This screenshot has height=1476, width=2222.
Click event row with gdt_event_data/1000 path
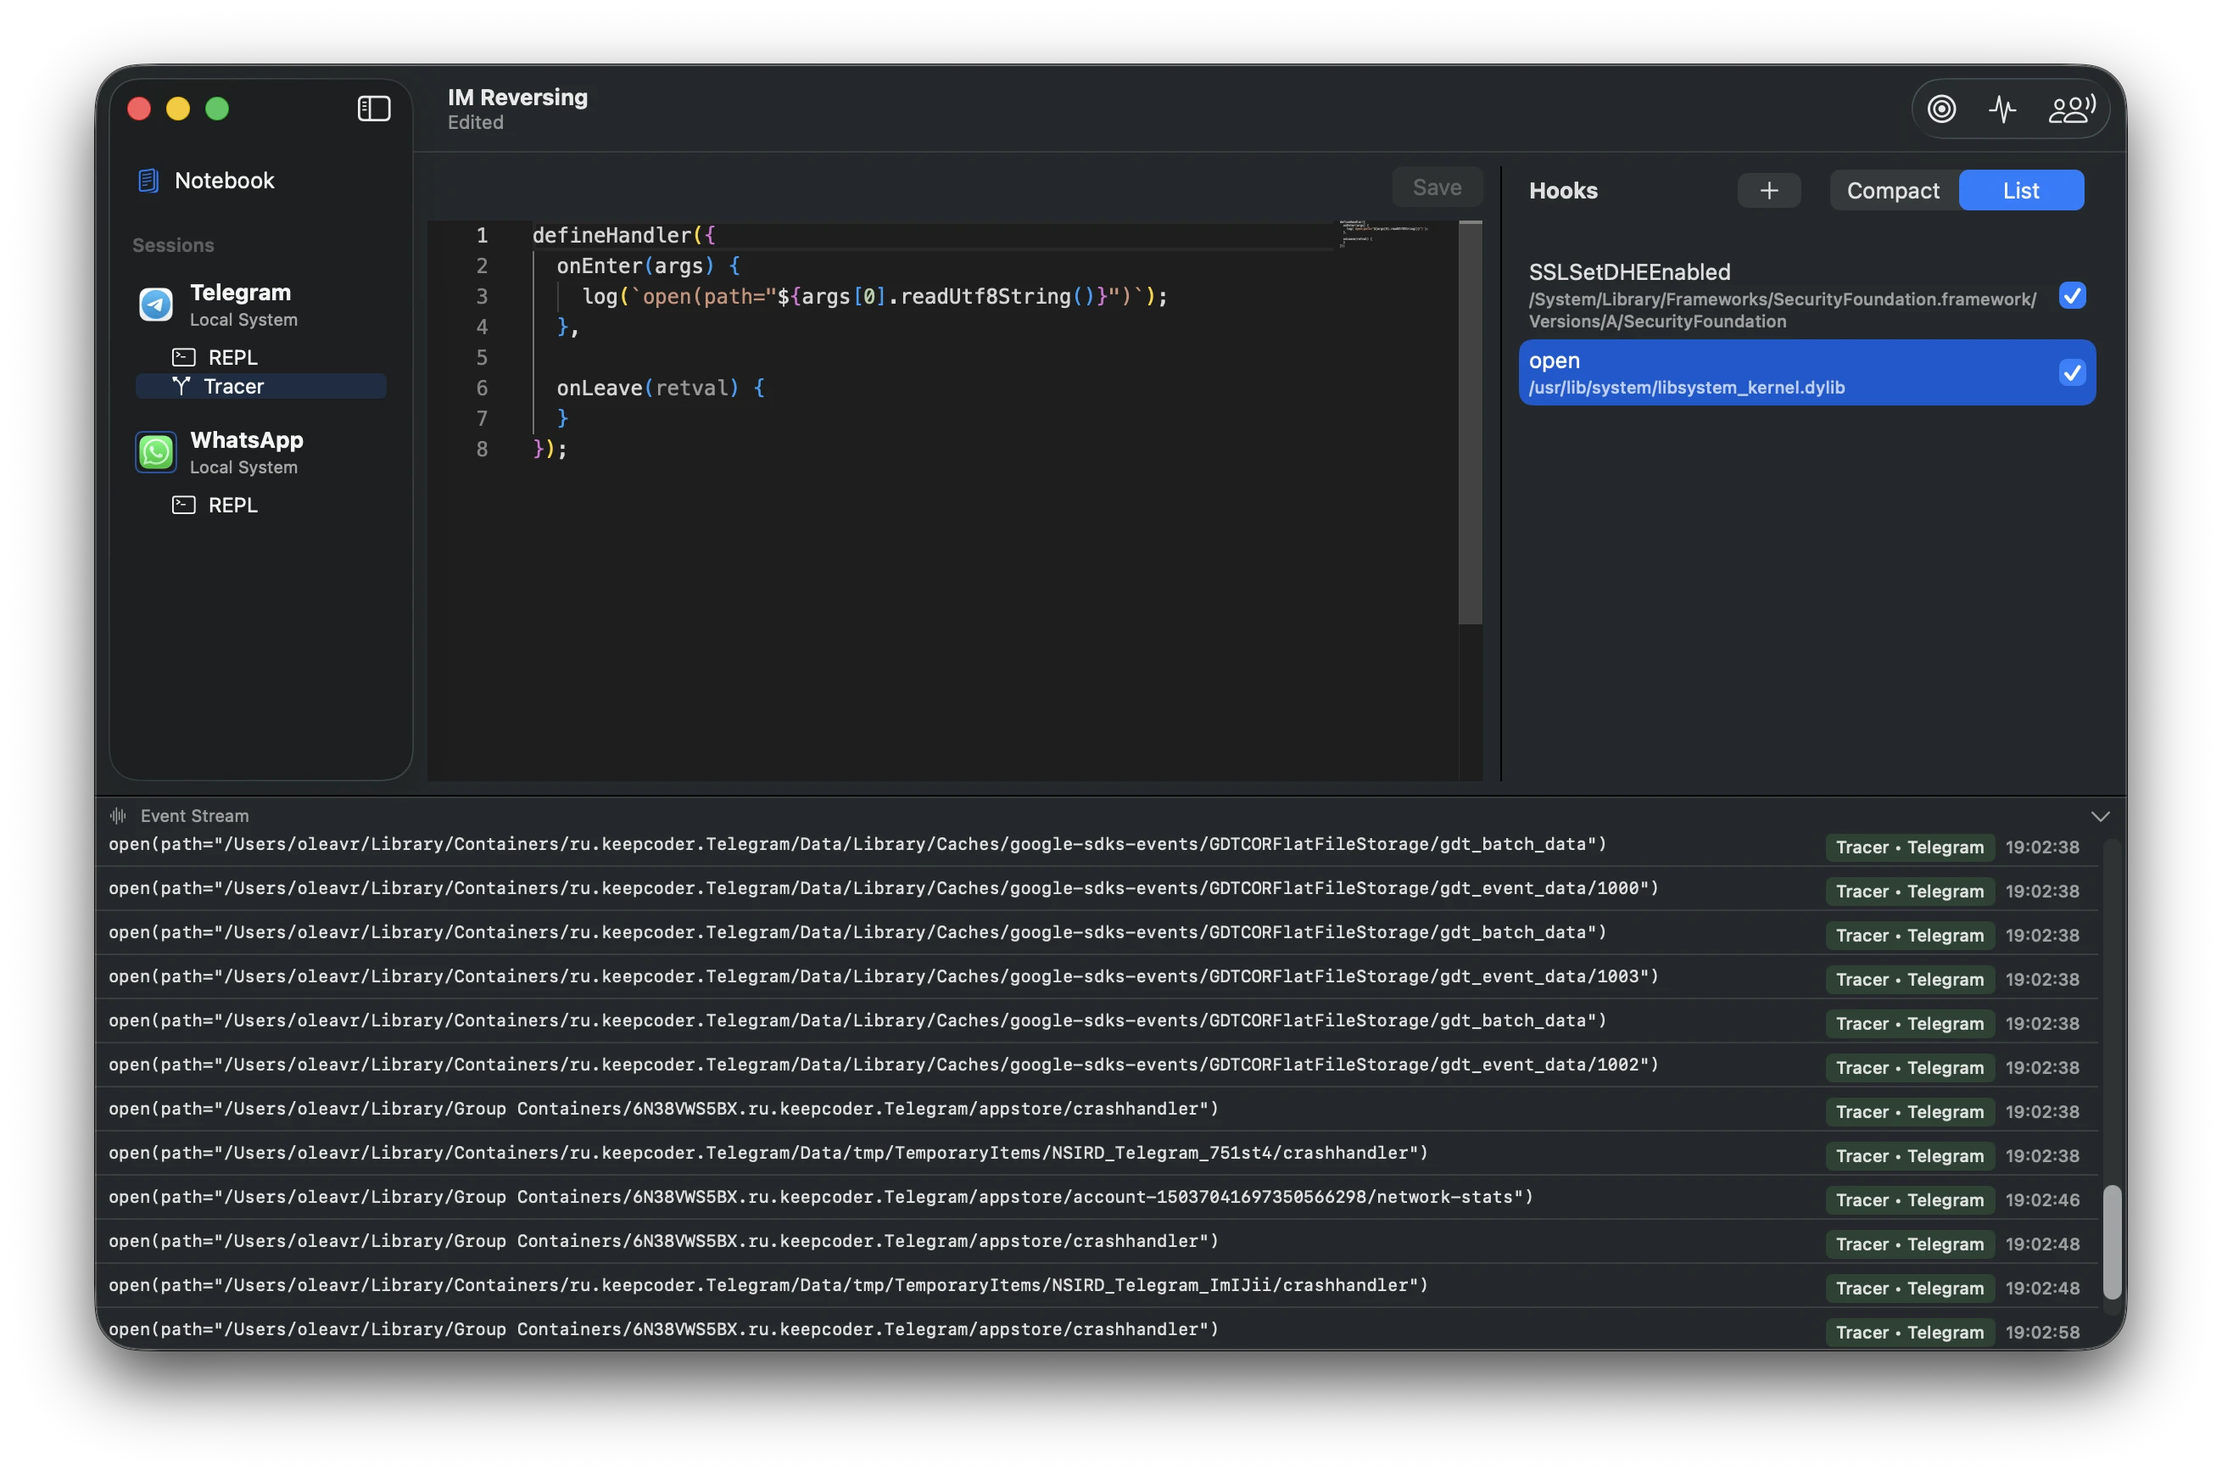(x=1097, y=887)
